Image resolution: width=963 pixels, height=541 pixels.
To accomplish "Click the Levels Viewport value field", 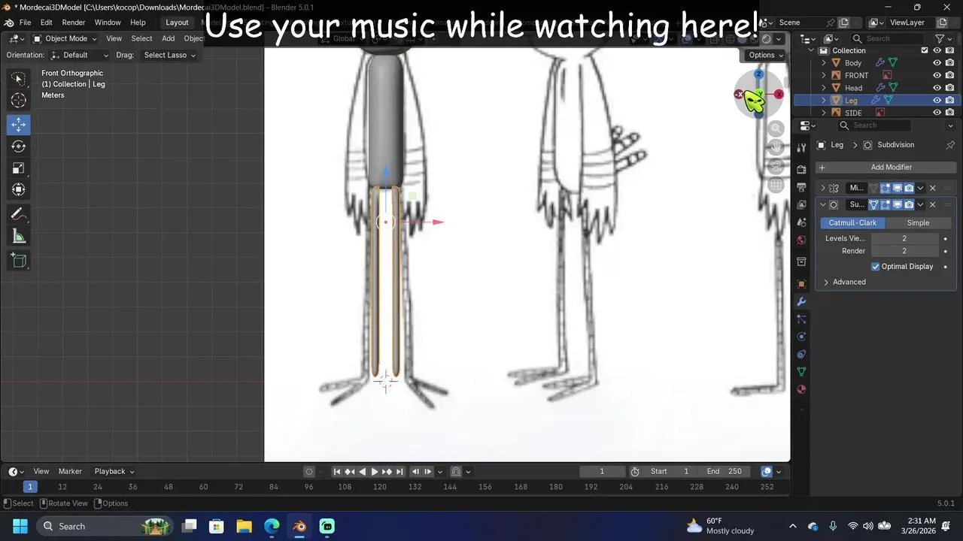I will (x=904, y=239).
